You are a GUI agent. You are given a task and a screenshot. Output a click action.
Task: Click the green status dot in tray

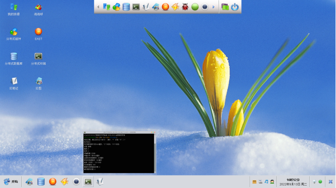click(320, 182)
